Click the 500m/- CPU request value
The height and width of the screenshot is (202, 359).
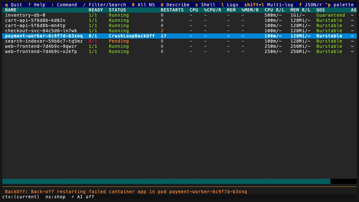click(273, 15)
